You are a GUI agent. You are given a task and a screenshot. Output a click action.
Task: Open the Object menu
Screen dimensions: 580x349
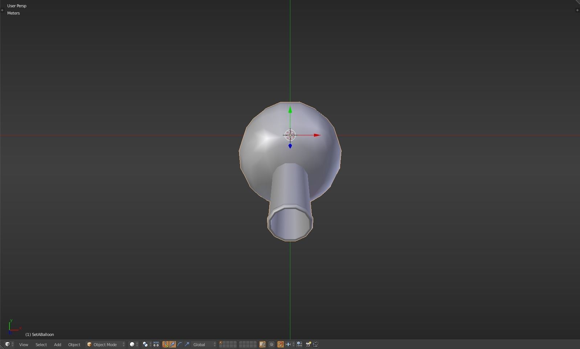tap(74, 345)
